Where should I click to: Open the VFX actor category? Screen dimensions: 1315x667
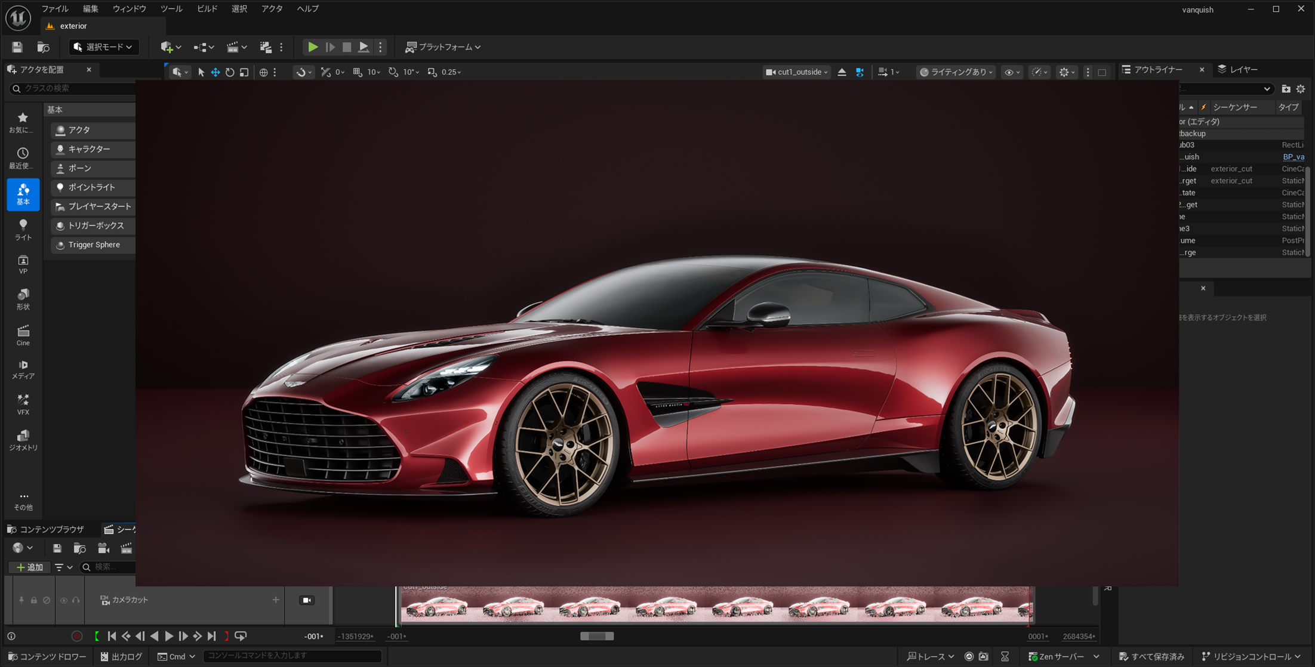(23, 404)
